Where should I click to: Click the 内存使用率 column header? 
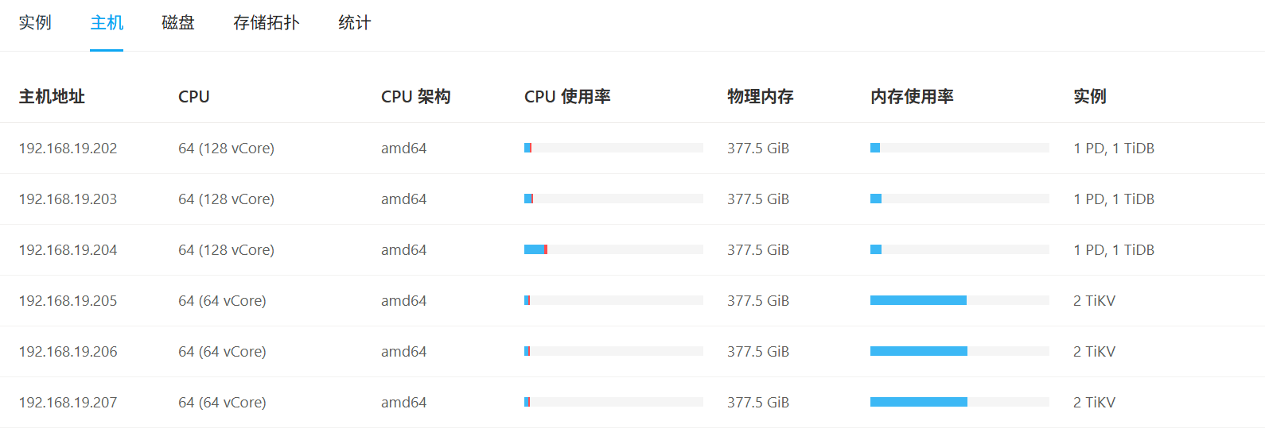click(912, 97)
